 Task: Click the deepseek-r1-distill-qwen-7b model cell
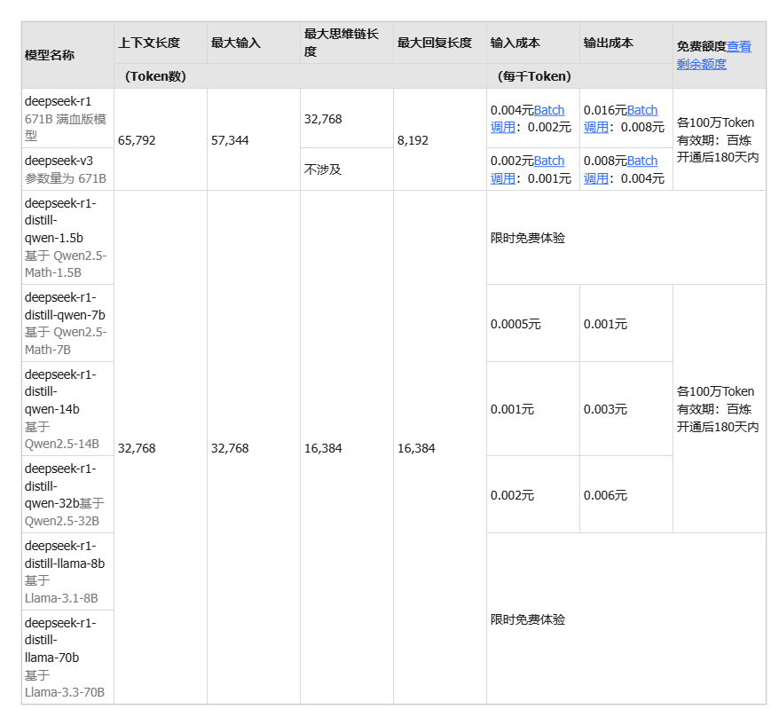pos(67,324)
